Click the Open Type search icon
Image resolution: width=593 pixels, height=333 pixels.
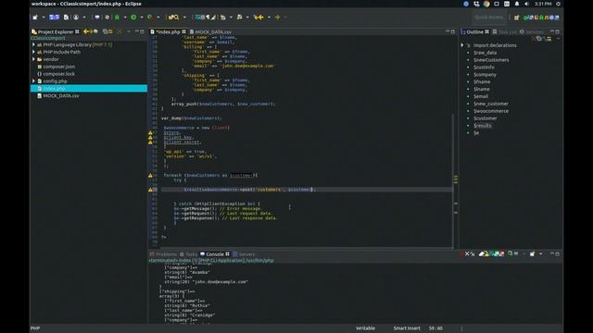[x=176, y=18]
